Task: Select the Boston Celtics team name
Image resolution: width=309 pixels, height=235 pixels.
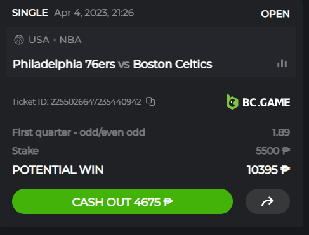Action: click(x=173, y=64)
